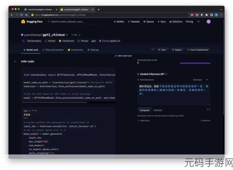Click the extensions puzzle icon
Image resolution: width=233 pixels, height=170 pixels.
pos(207,15)
